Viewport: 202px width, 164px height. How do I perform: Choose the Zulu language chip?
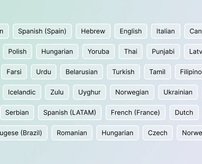[57, 92]
